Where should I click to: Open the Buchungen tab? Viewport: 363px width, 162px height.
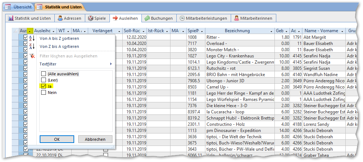(x=159, y=18)
